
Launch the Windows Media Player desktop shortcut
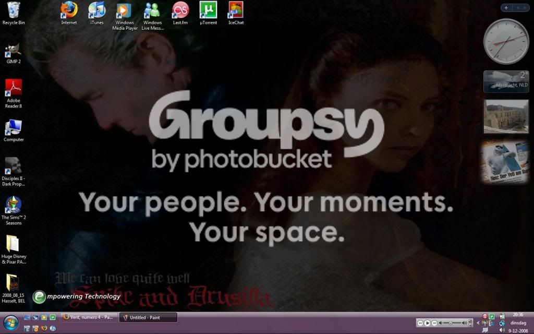[x=125, y=16]
